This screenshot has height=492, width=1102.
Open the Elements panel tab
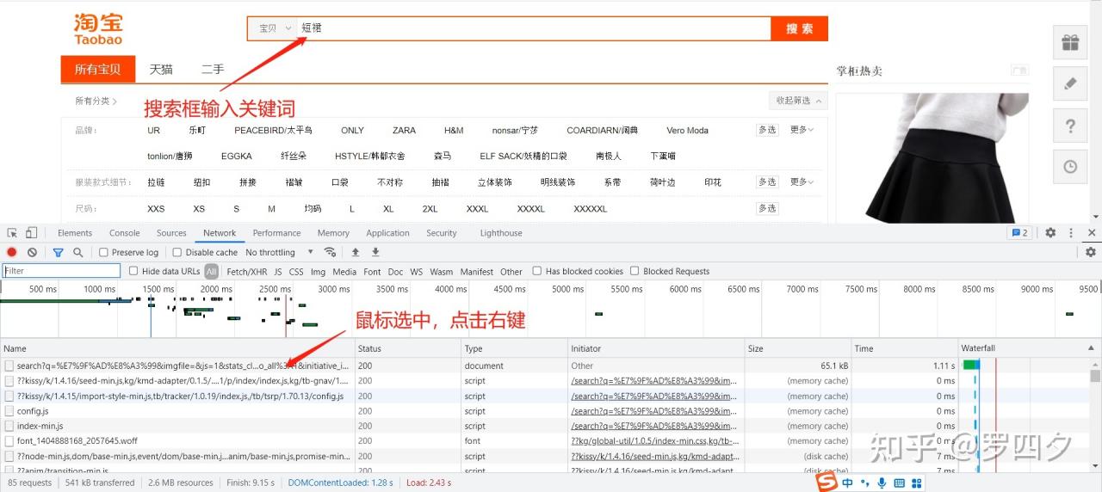[75, 233]
